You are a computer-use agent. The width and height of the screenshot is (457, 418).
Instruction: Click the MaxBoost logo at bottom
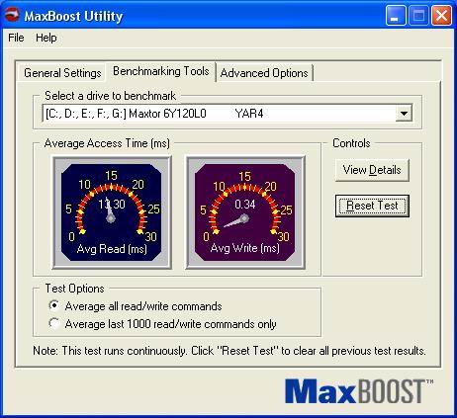359,391
